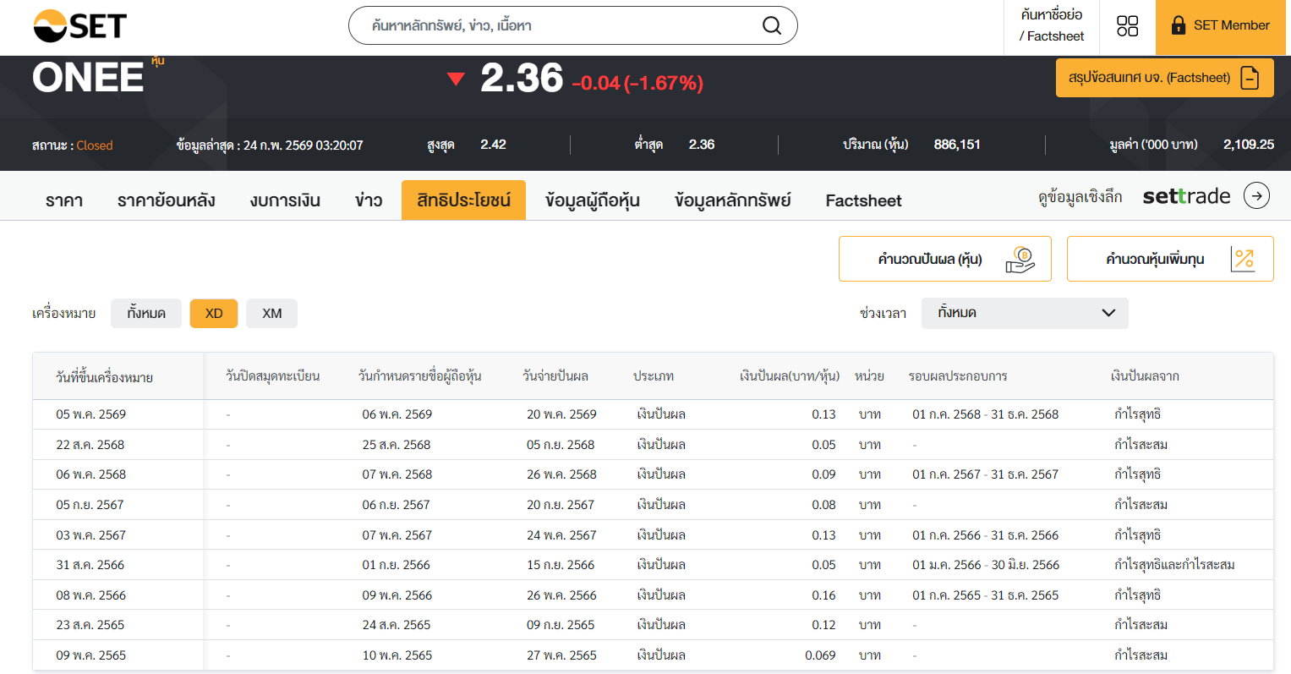Open the ราคา tab

pyautogui.click(x=64, y=200)
